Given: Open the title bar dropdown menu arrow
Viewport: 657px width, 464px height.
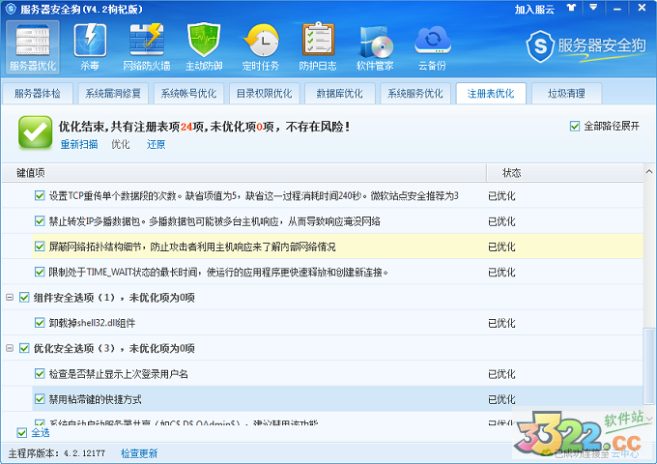Looking at the screenshot, I should 593,8.
